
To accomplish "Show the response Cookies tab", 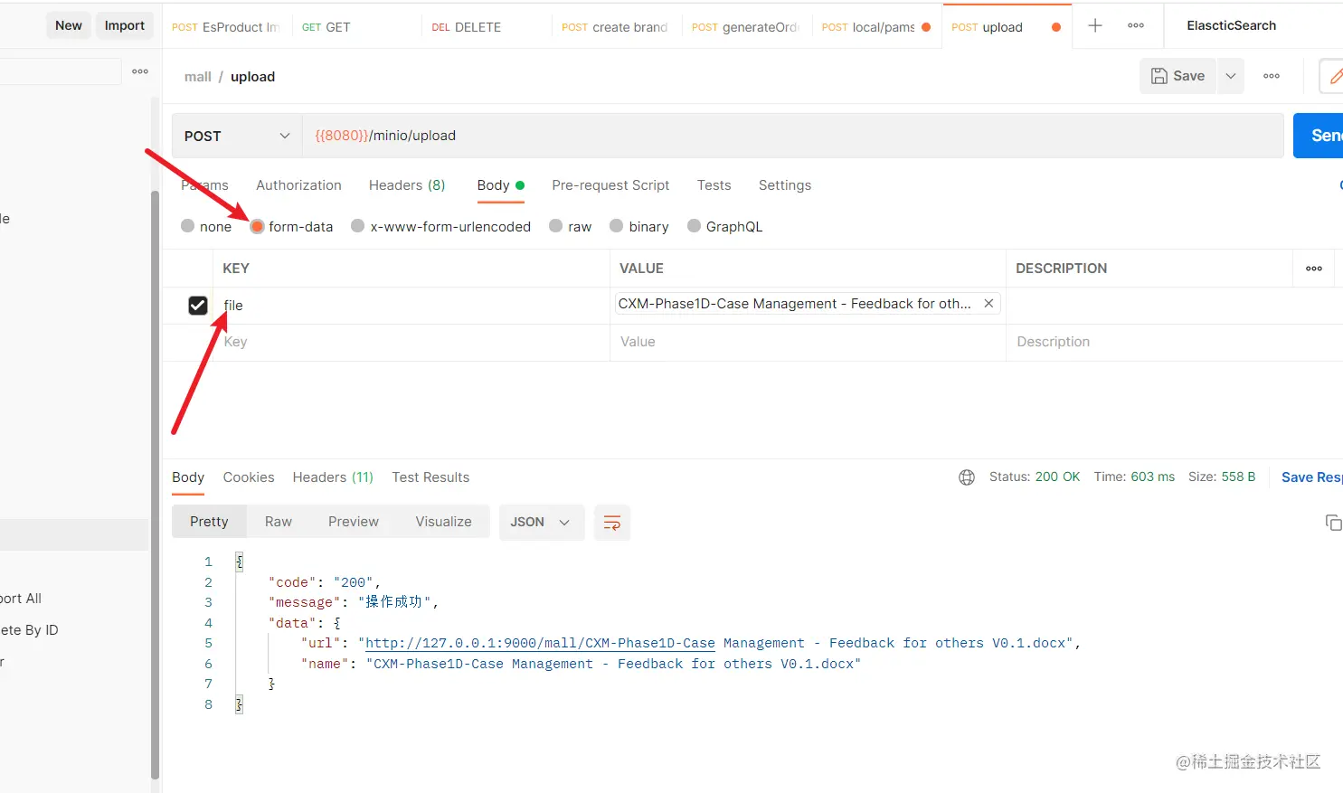I will (249, 477).
